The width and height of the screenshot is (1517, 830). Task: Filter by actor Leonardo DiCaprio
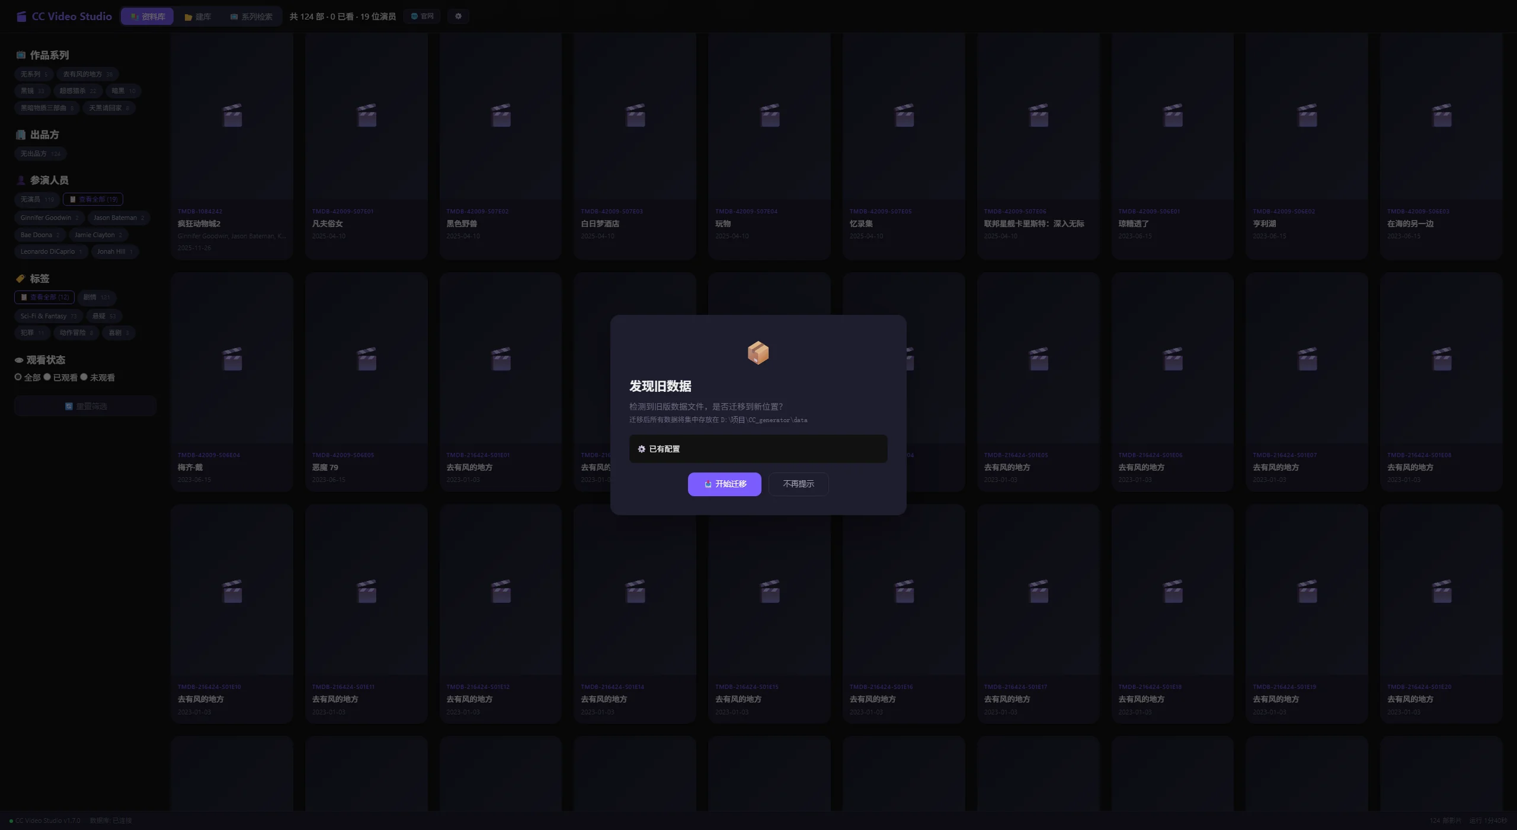[51, 251]
